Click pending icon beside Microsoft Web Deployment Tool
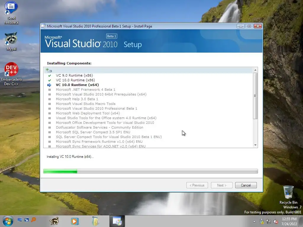The image size is (303, 227). (49, 113)
